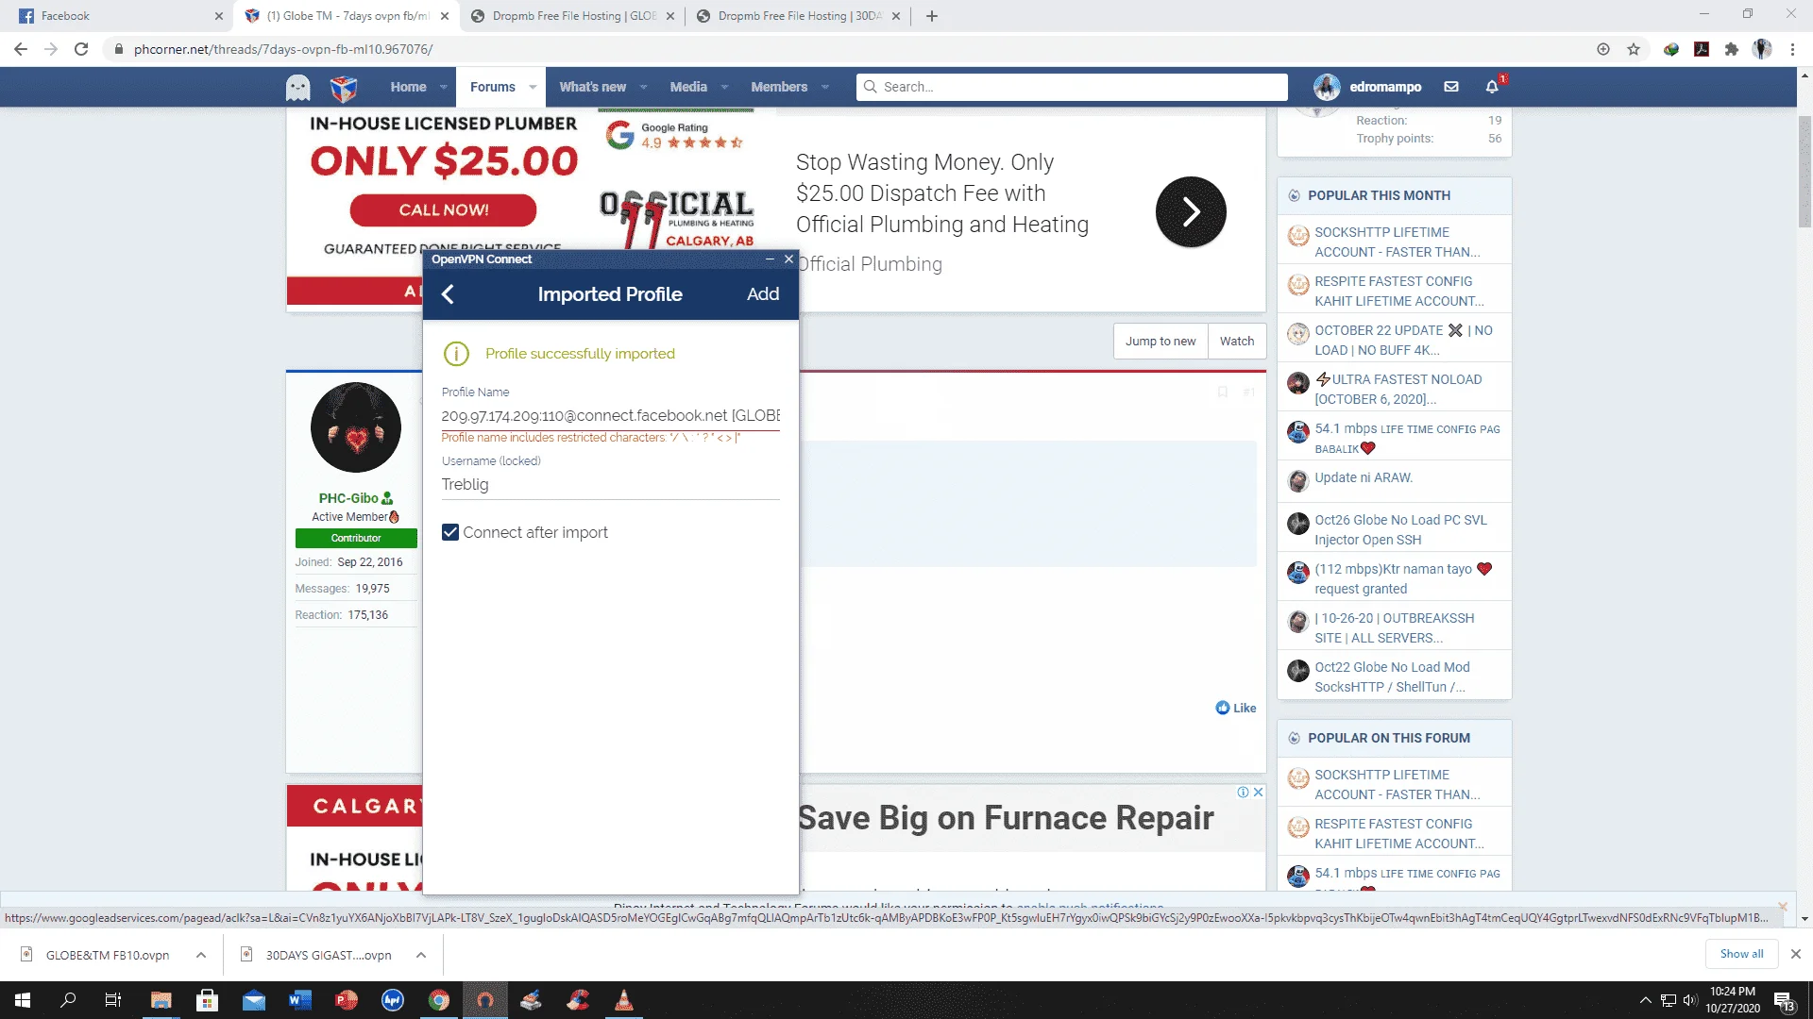Click the forum Search box

click(1072, 87)
